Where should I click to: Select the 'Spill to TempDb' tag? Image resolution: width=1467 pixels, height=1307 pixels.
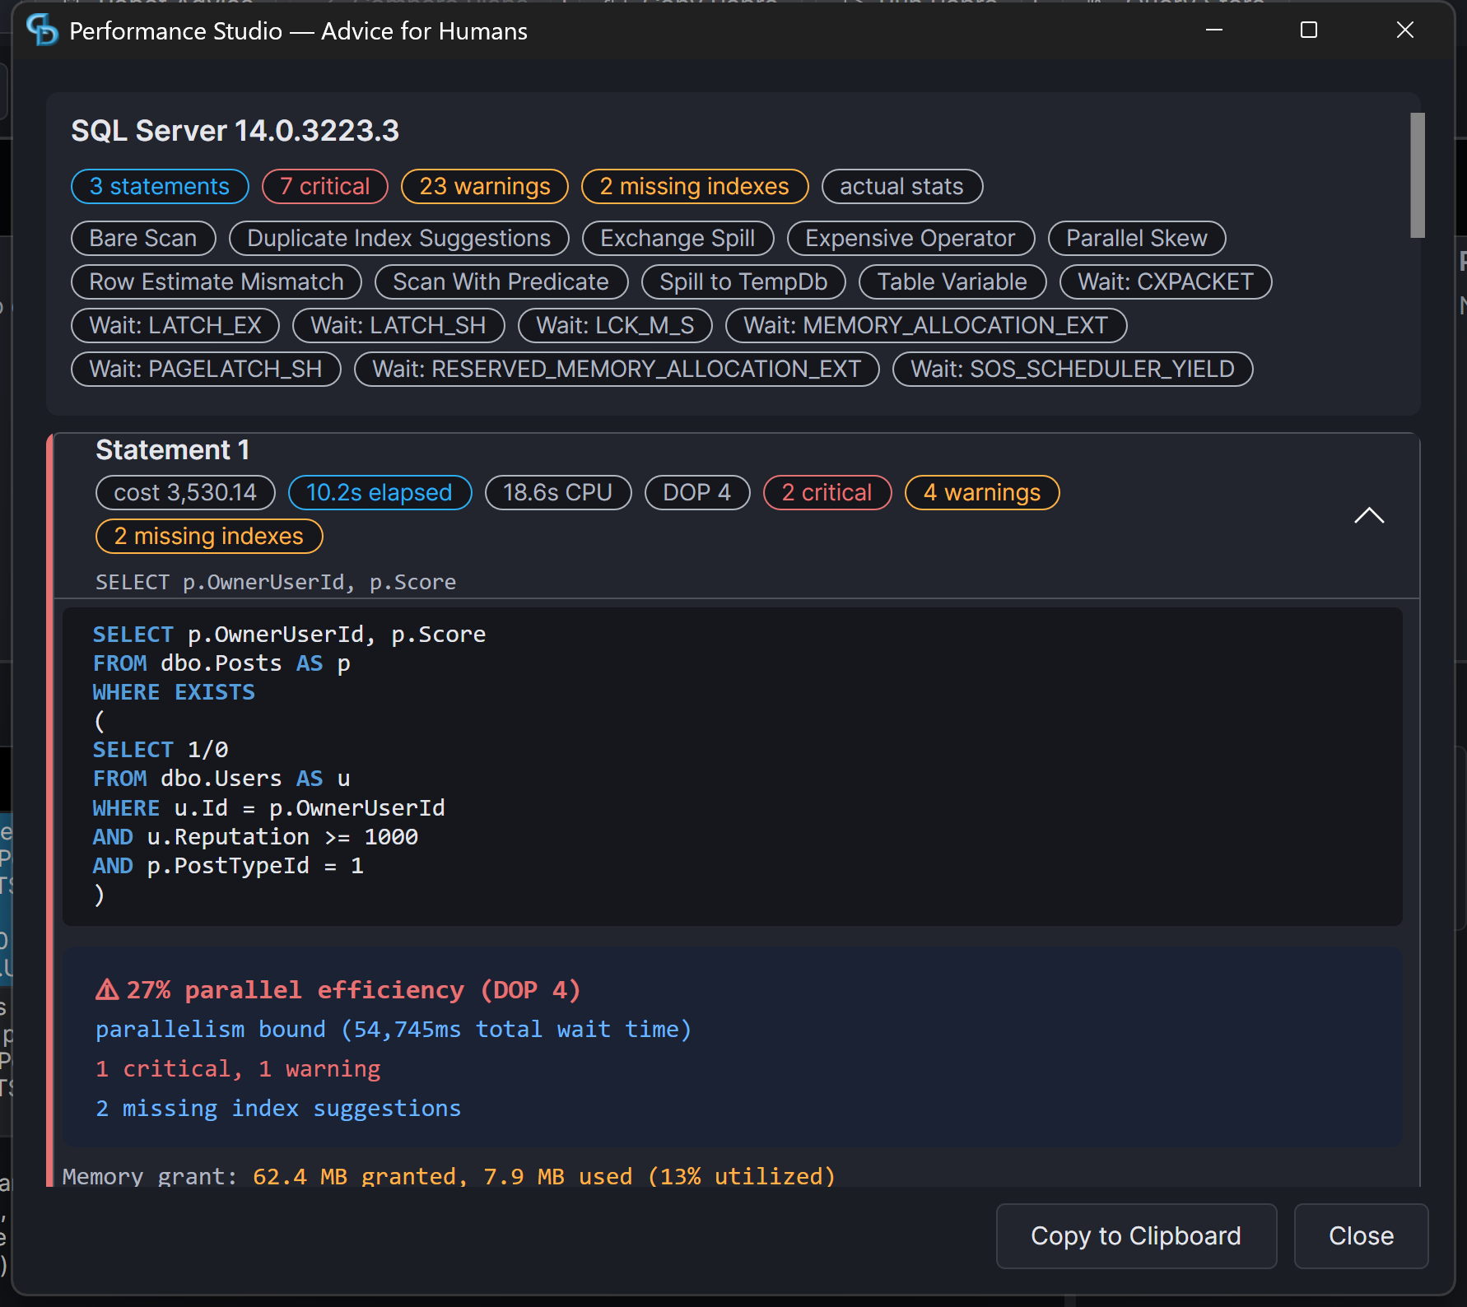pos(744,281)
